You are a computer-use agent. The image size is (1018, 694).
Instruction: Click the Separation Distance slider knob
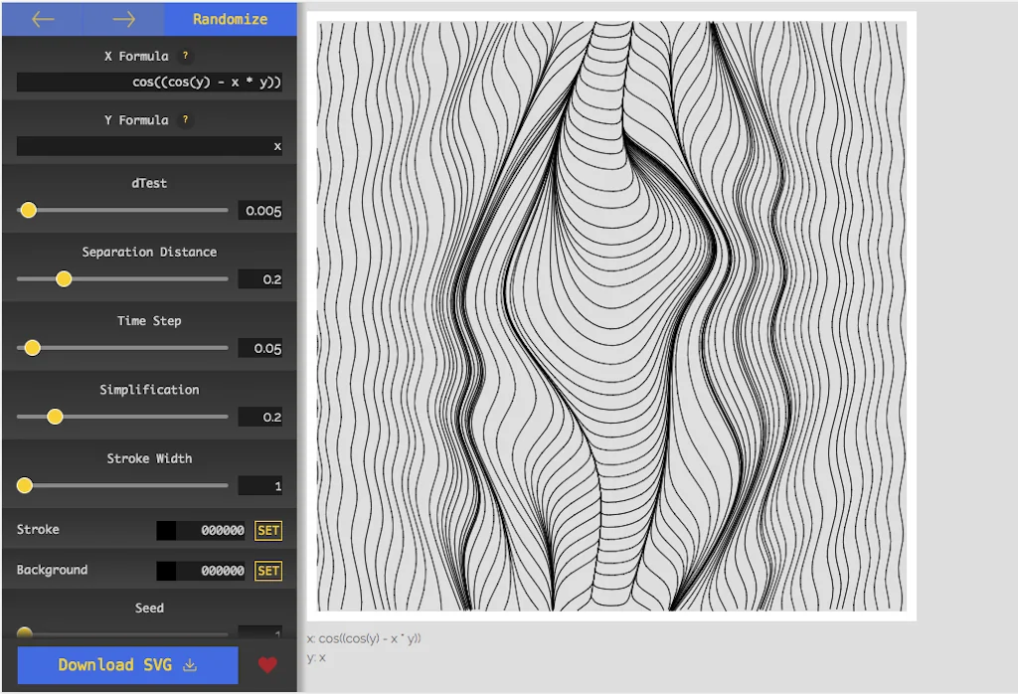64,279
